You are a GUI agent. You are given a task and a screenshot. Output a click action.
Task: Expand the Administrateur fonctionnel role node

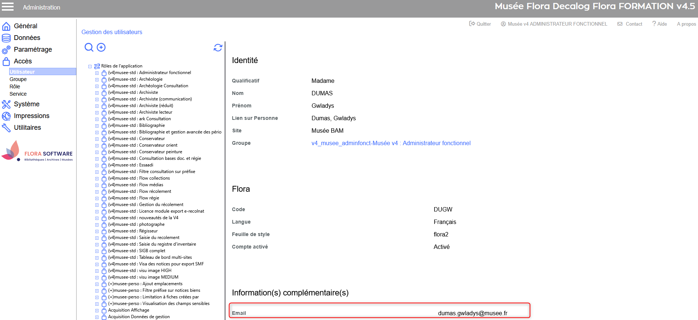pos(97,73)
